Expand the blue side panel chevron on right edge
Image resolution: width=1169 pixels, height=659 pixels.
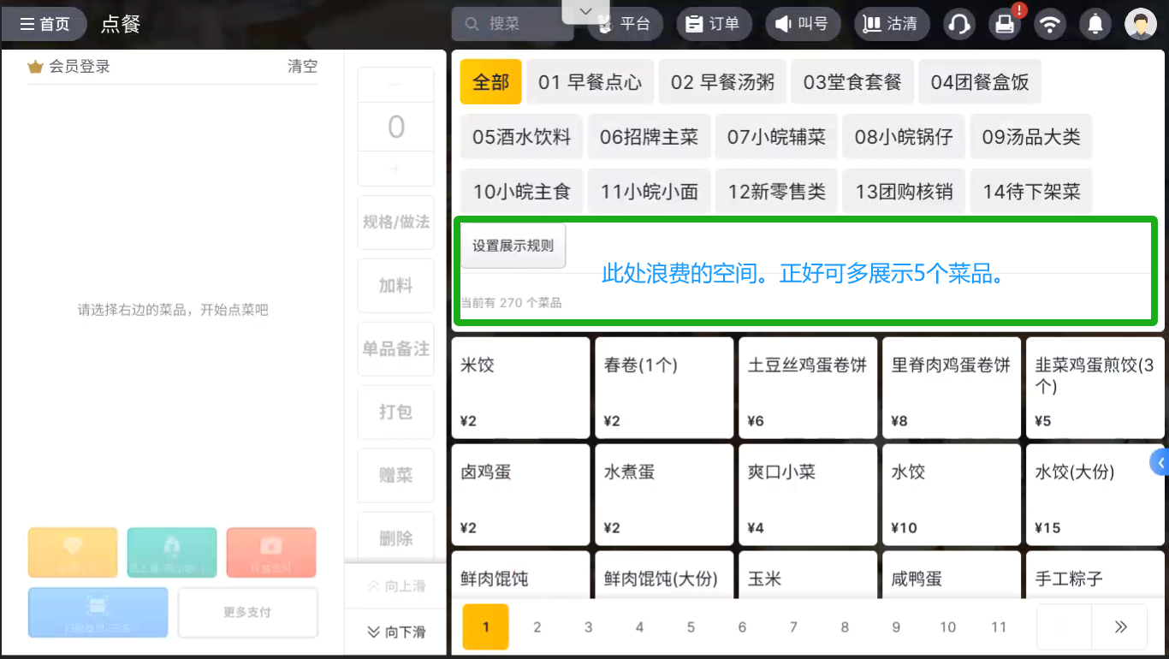pyautogui.click(x=1161, y=461)
